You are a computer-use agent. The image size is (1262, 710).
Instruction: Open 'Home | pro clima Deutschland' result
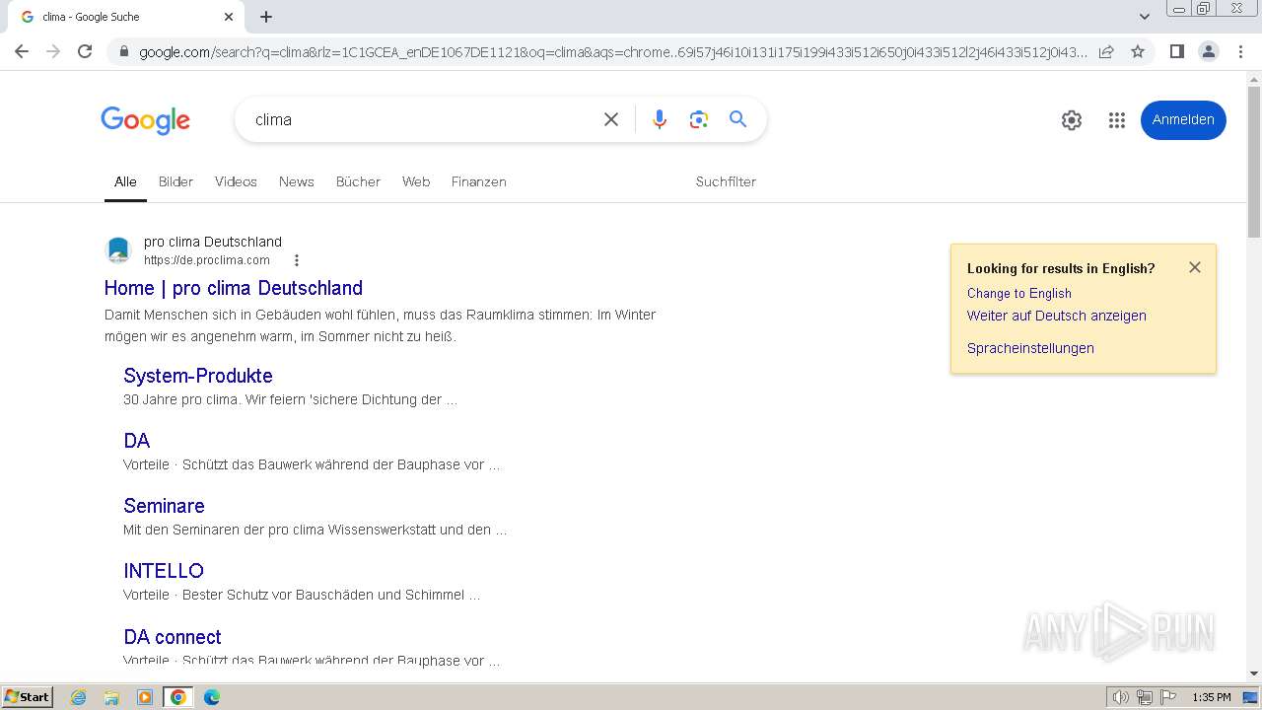pyautogui.click(x=234, y=288)
